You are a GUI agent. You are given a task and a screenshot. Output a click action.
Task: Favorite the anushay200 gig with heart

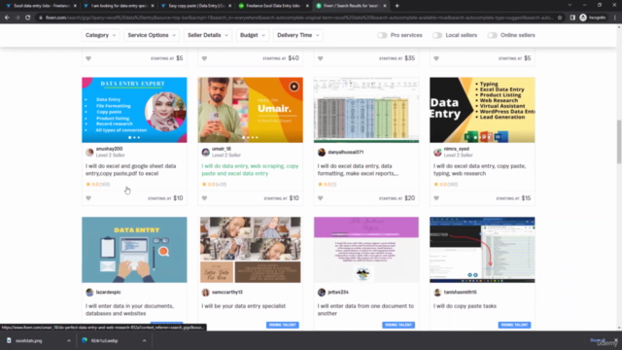point(88,198)
